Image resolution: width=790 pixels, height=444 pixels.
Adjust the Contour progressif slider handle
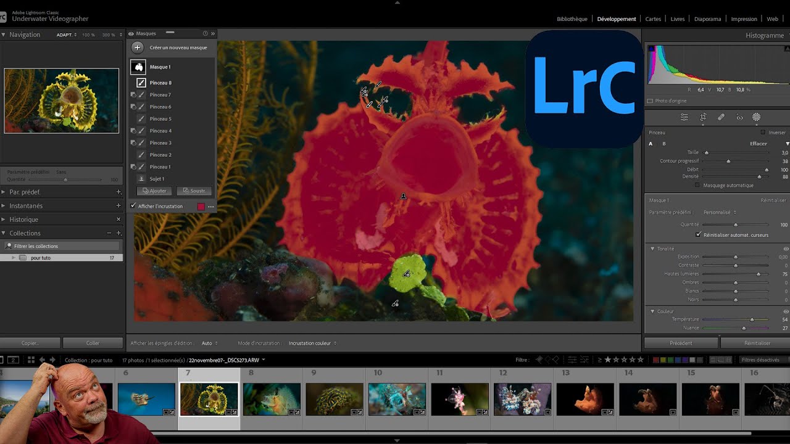pos(728,161)
